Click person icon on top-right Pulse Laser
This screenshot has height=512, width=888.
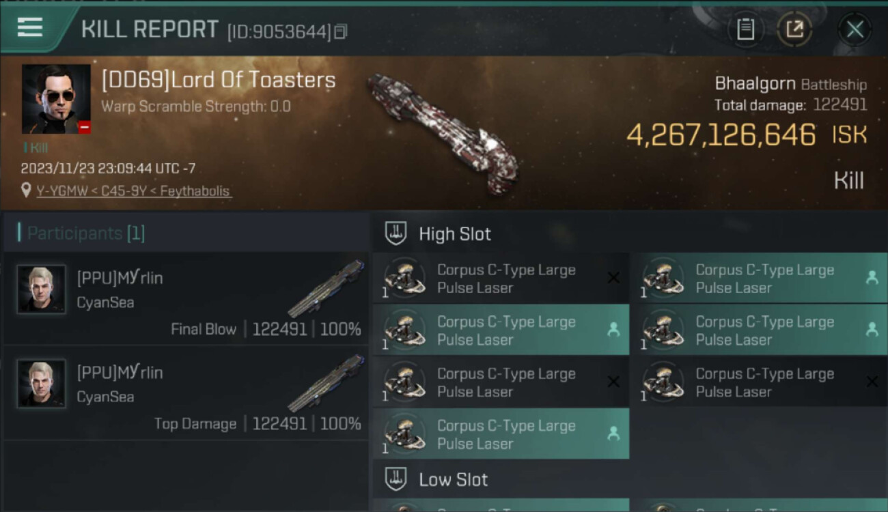[872, 278]
